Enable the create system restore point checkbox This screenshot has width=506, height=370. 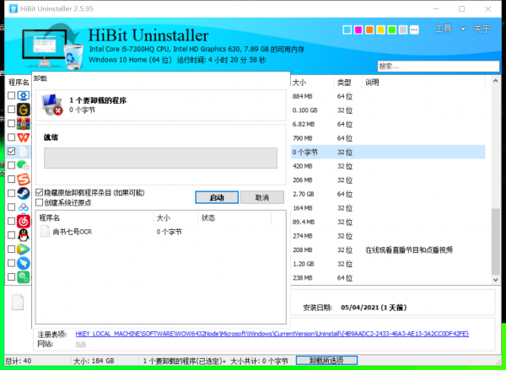click(40, 202)
